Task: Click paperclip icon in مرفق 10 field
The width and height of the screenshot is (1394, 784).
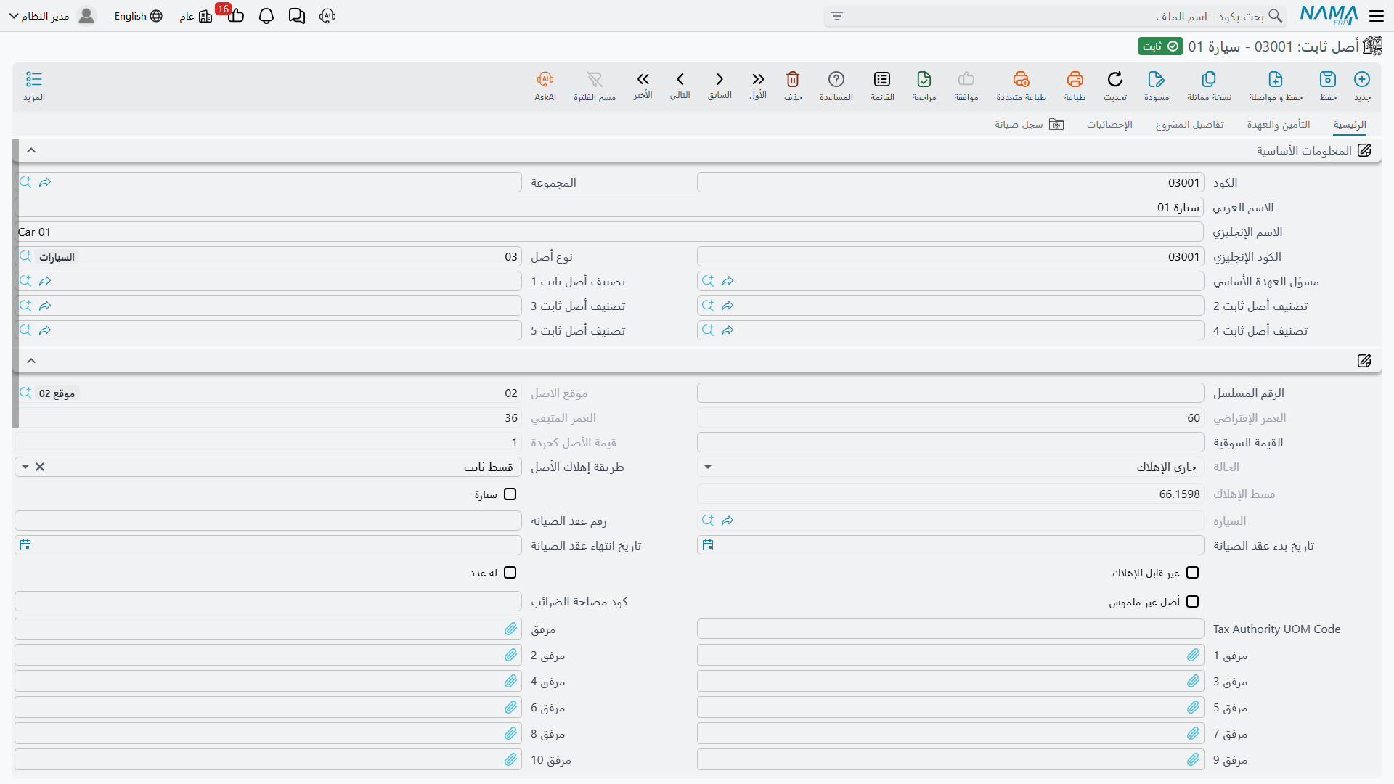Action: [x=510, y=760]
